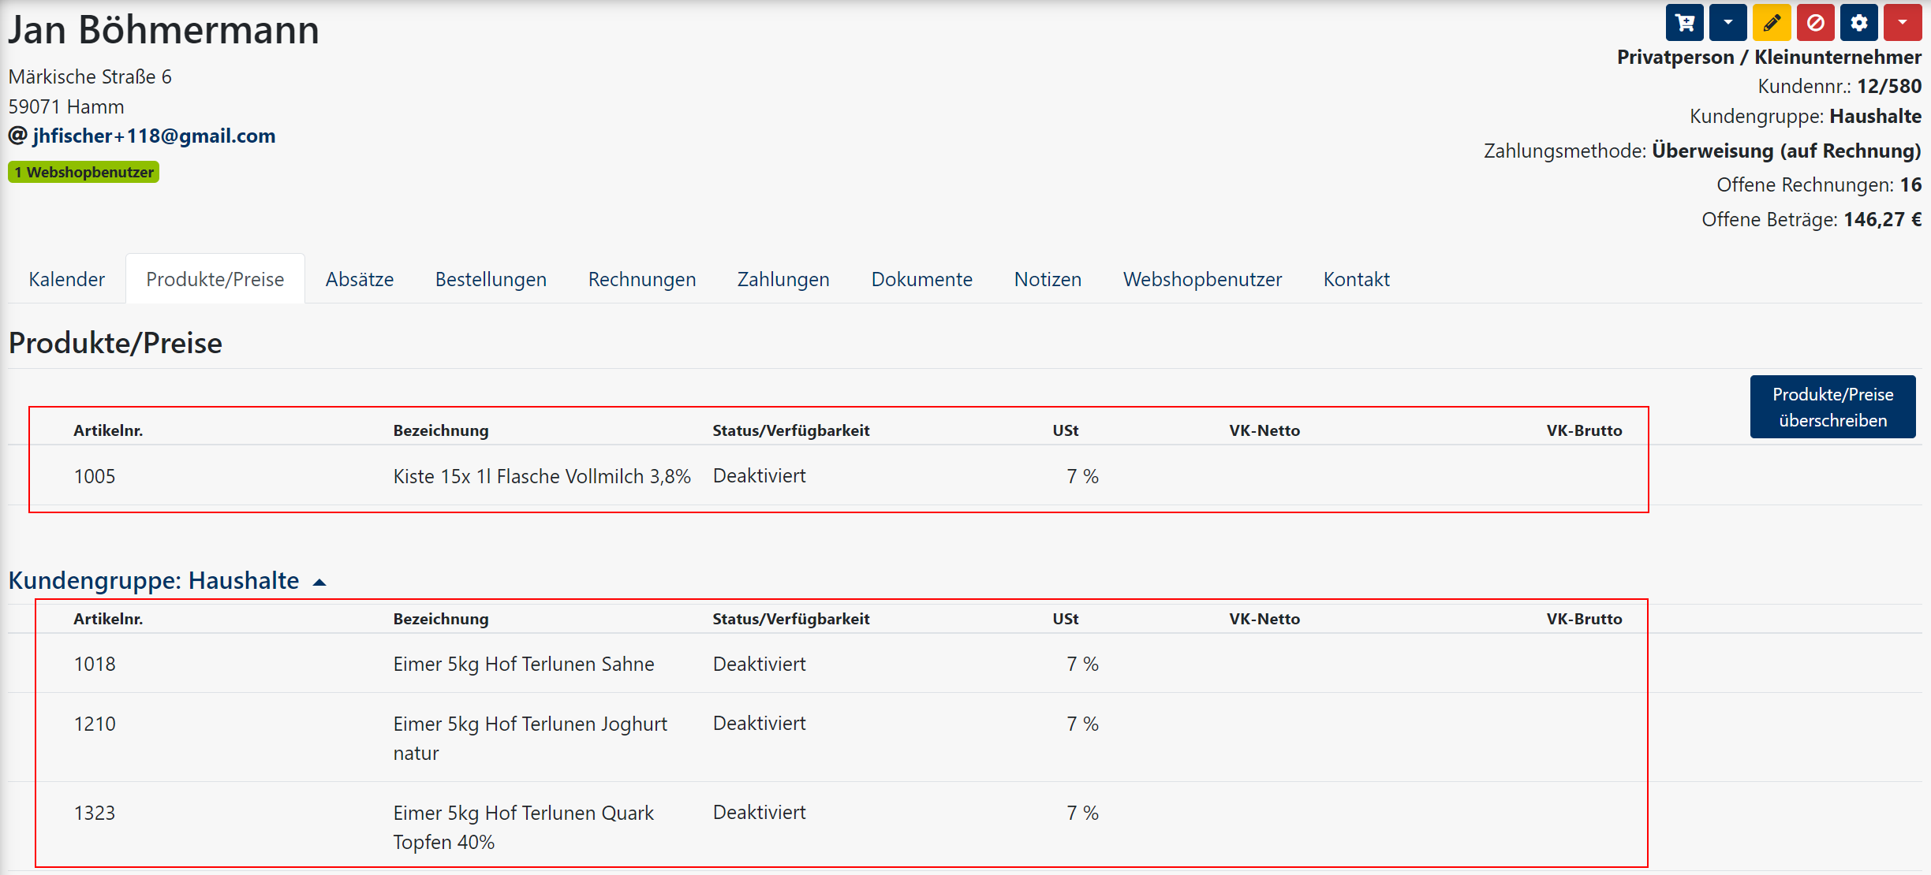
Task: Click the Offene Rechnungen value 16
Action: pyautogui.click(x=1910, y=184)
